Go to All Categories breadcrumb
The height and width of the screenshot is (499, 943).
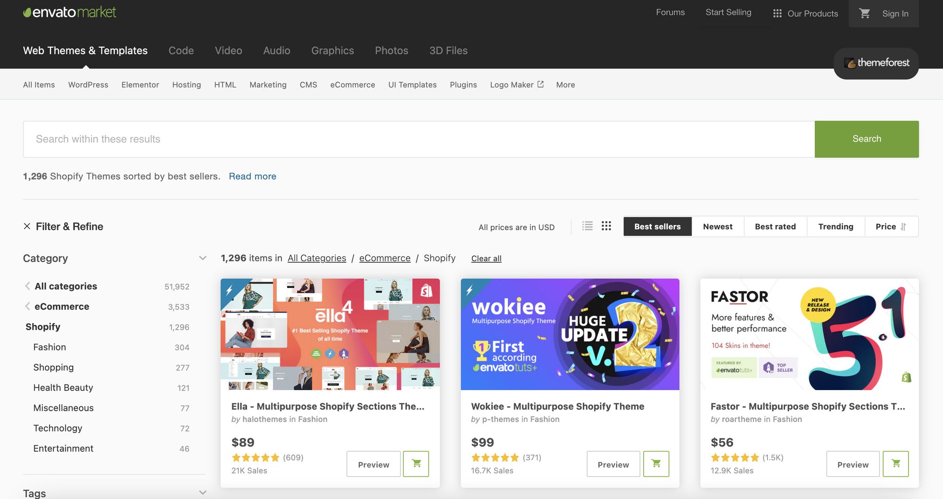[317, 258]
